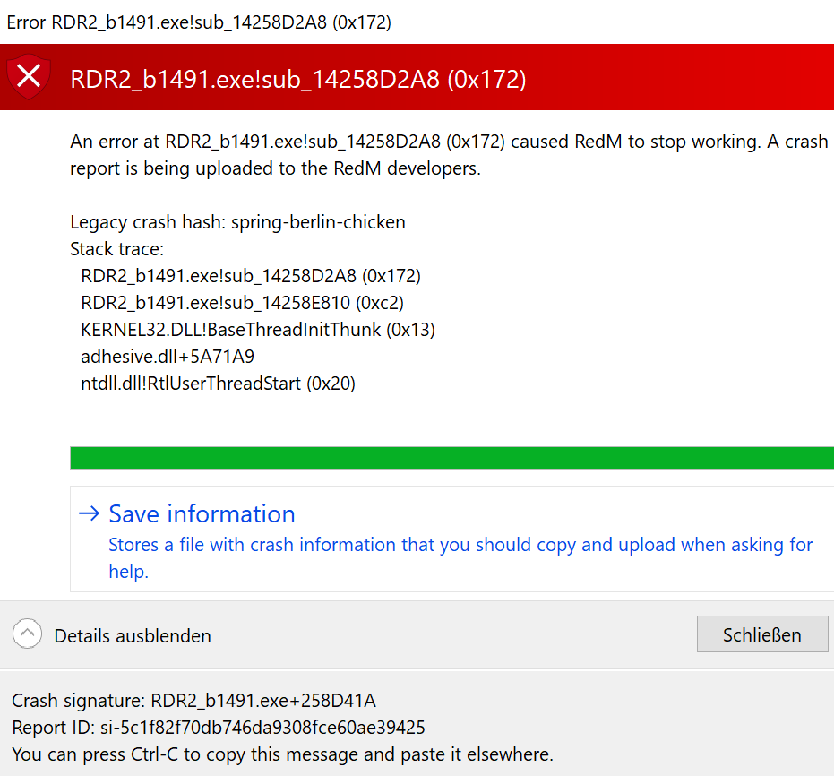Image resolution: width=834 pixels, height=776 pixels.
Task: Click the KERNEL32.DLL!BaseThreadInitThunk stack trace line
Action: point(257,330)
